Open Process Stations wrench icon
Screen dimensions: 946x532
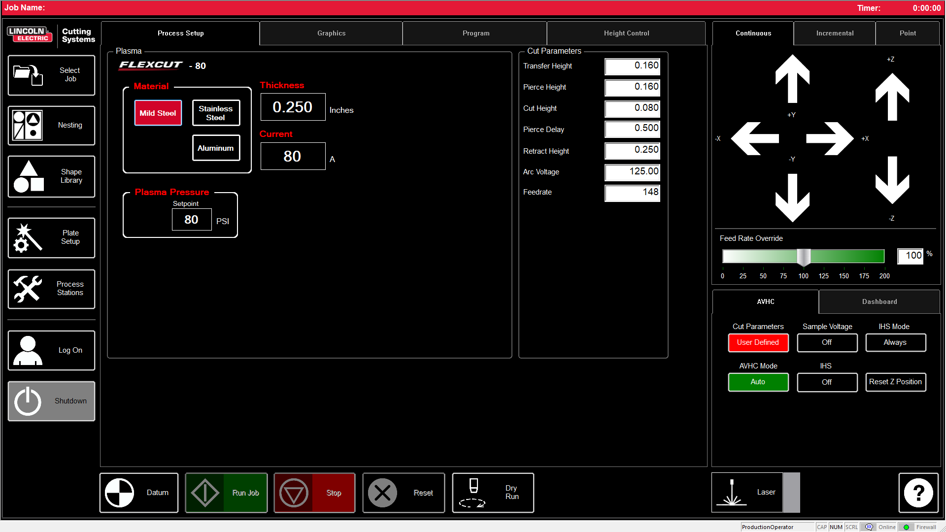[x=28, y=289]
